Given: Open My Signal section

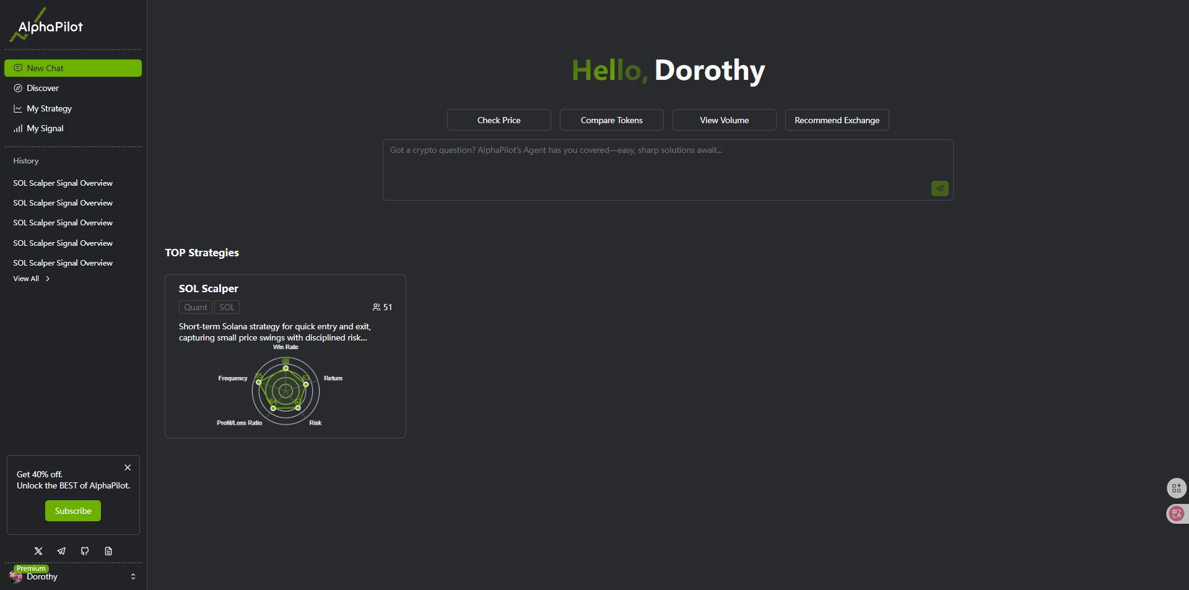Looking at the screenshot, I should (x=73, y=128).
